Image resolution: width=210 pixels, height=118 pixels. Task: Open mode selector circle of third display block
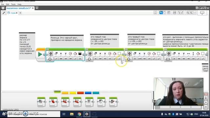pos(129,59)
